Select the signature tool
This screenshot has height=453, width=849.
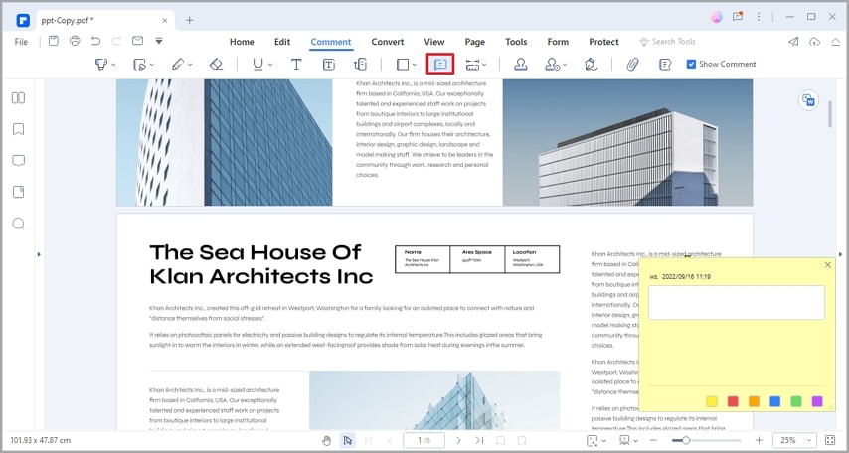(591, 65)
